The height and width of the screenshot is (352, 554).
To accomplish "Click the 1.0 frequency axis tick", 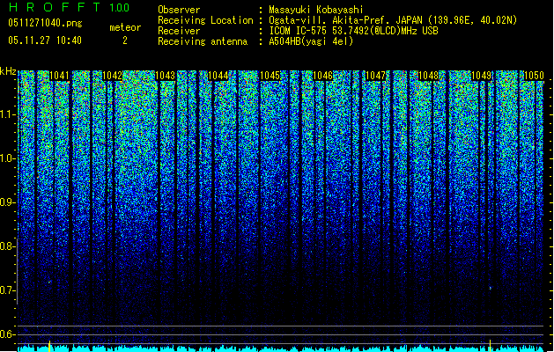I will click(8, 158).
